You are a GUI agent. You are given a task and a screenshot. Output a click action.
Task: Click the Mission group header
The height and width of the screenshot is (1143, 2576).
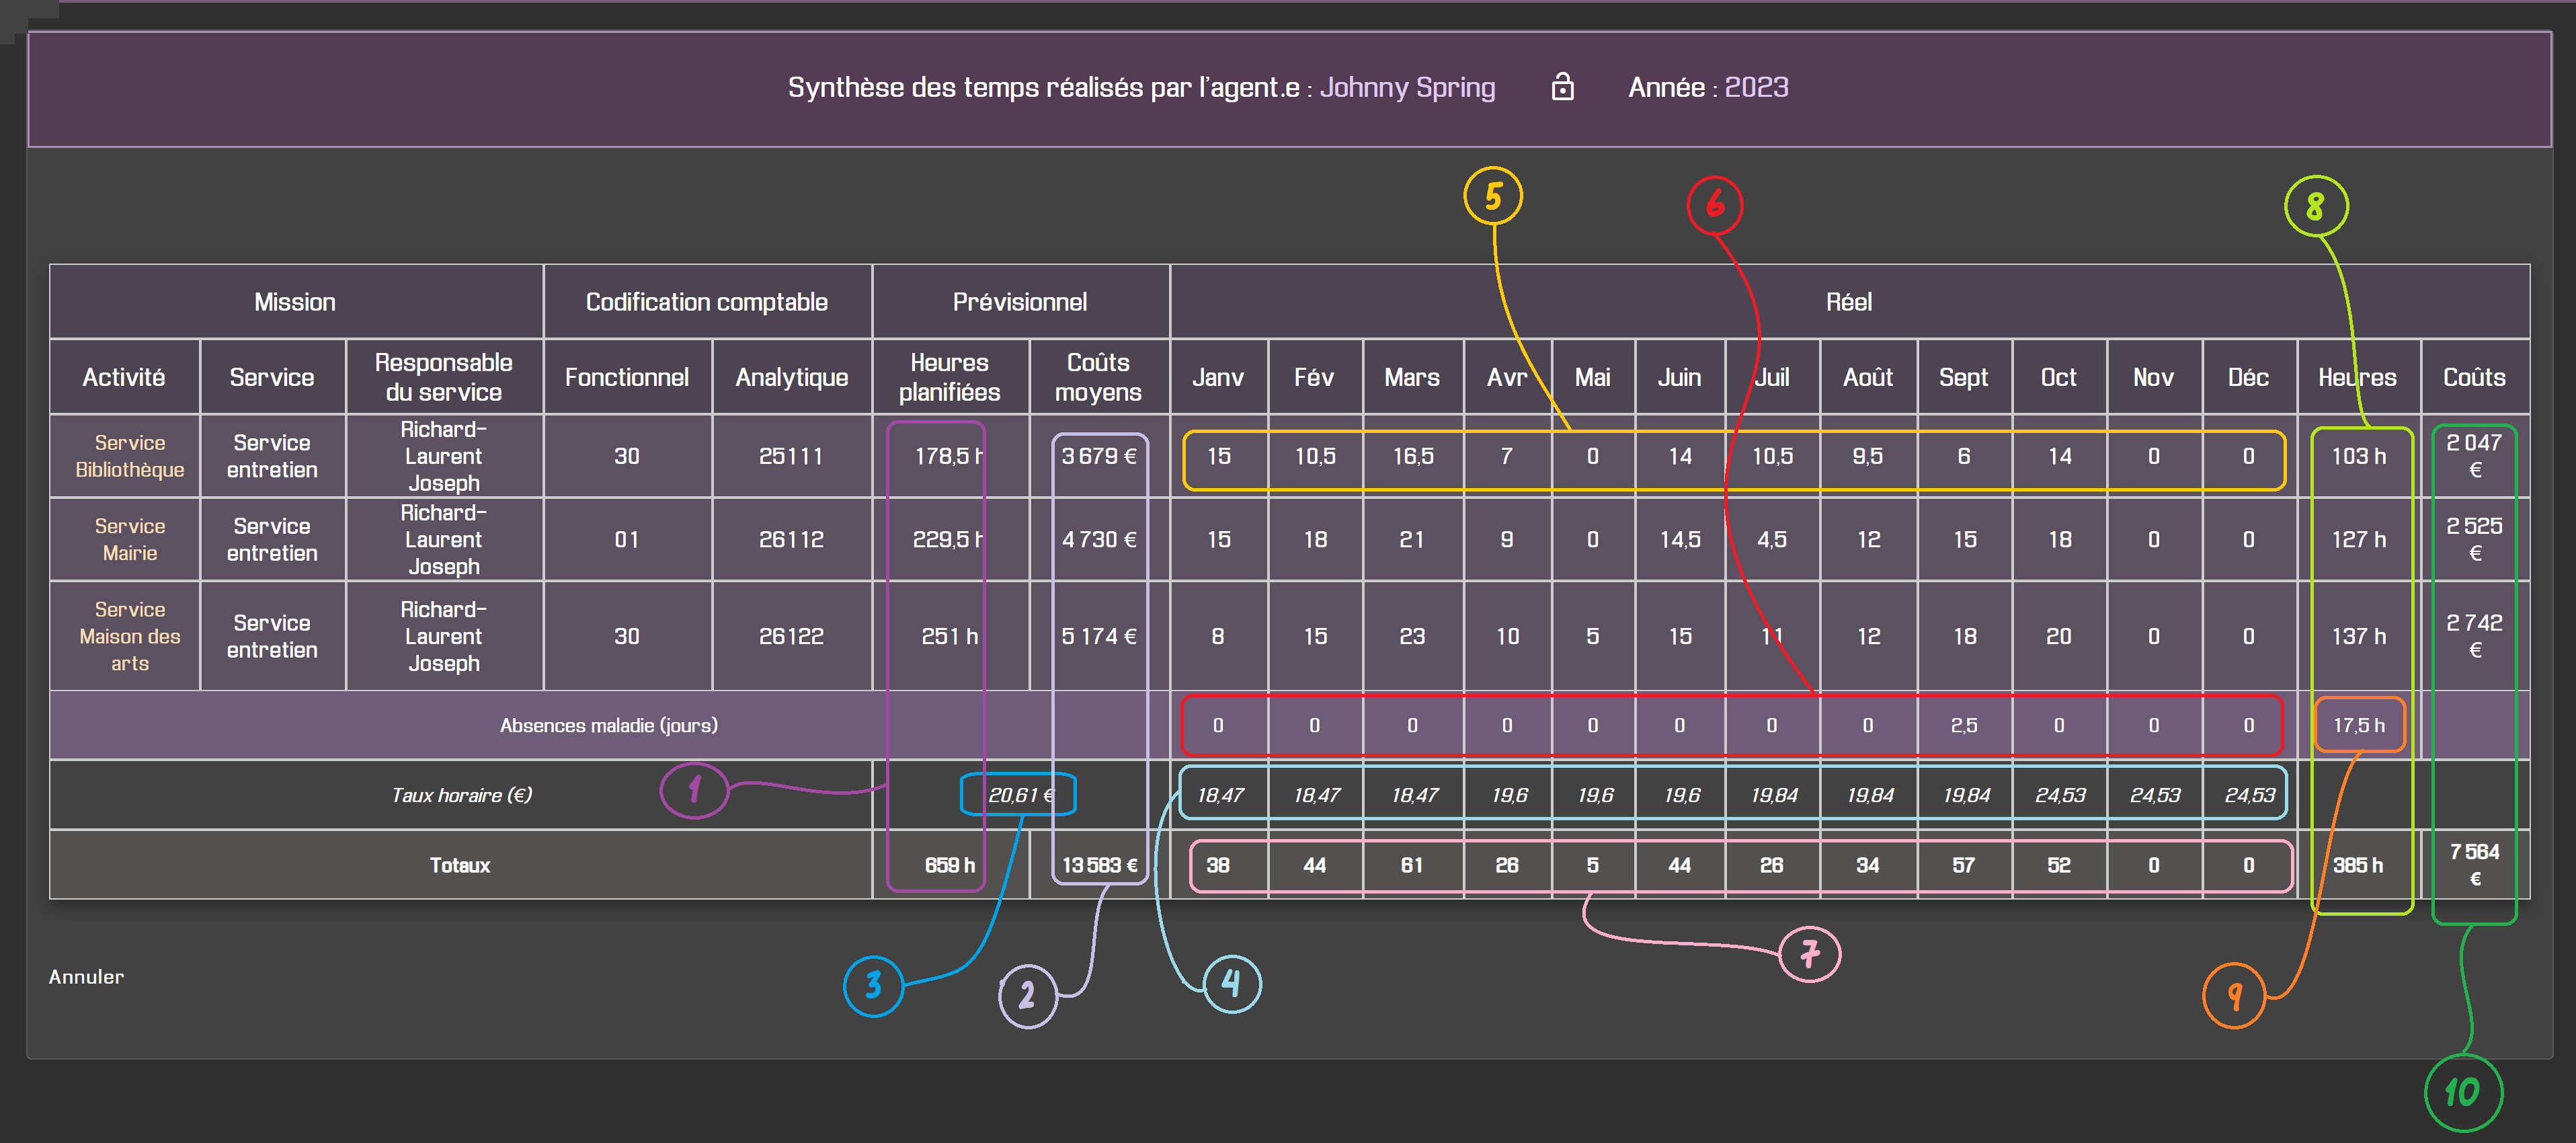pos(295,302)
